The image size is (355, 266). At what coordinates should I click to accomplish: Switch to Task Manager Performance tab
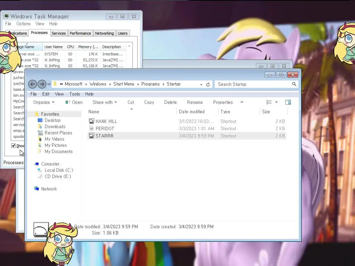[80, 33]
